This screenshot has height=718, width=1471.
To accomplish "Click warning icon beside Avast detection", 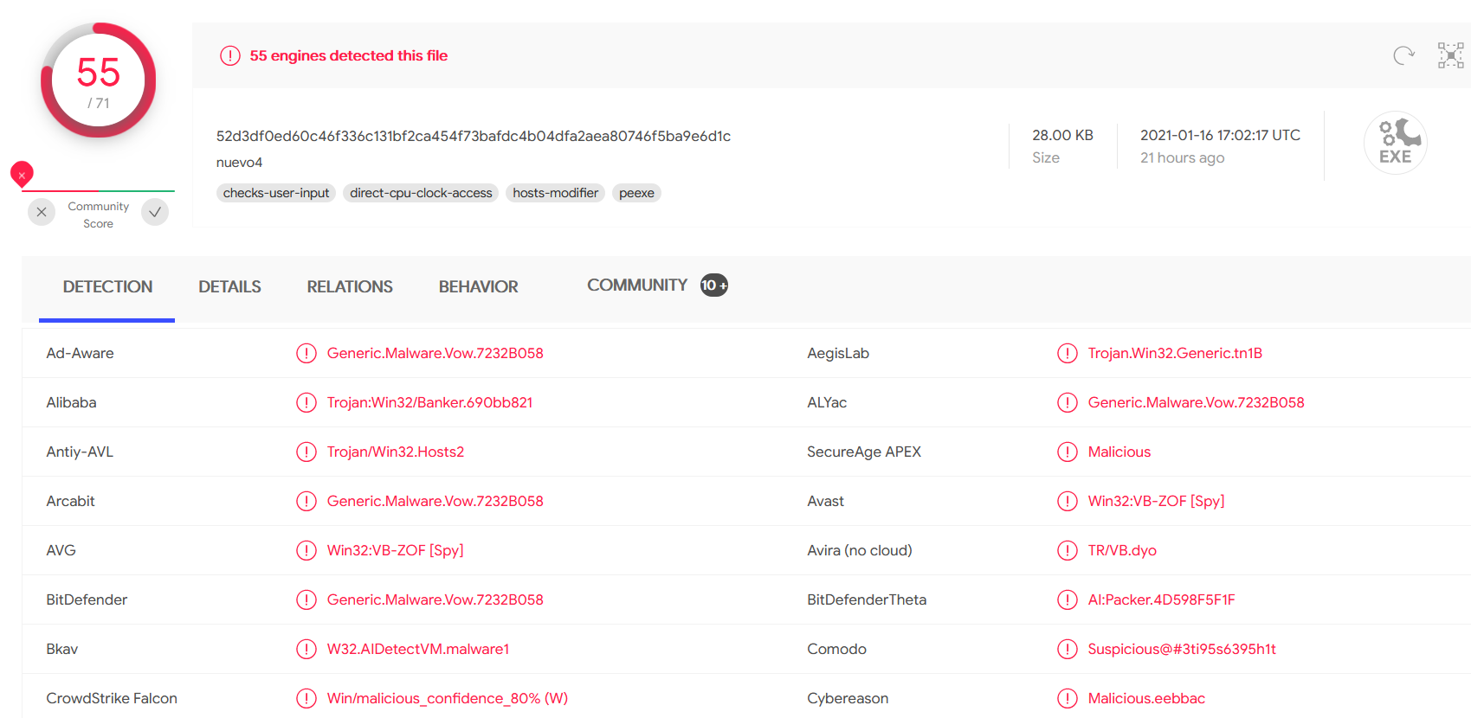I will [x=1068, y=501].
